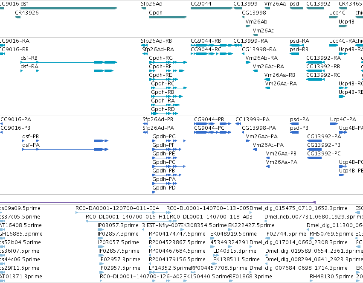363x283 pixels.
Task: Select the CG13998 gene label
Action: (254, 12)
